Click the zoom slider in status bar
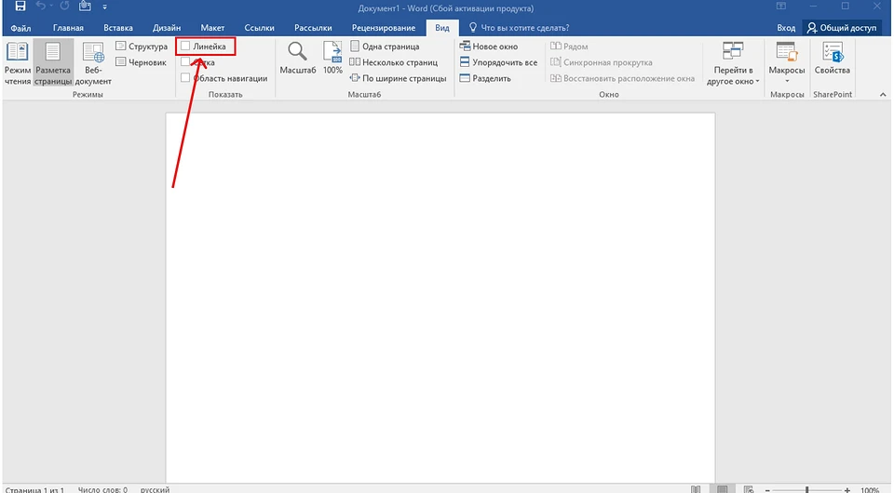894x493 pixels. click(x=807, y=489)
